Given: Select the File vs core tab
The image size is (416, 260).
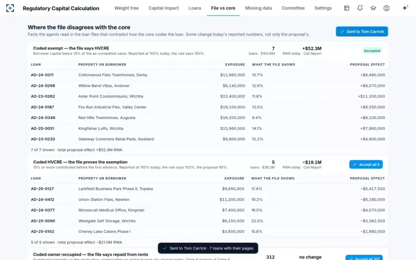Looking at the screenshot, I should [x=223, y=8].
